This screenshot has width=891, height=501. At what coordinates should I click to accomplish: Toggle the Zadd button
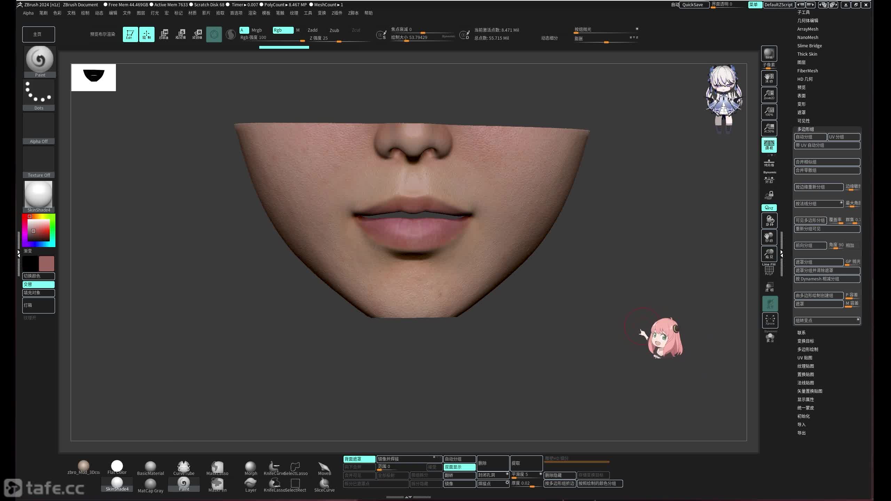pyautogui.click(x=313, y=30)
